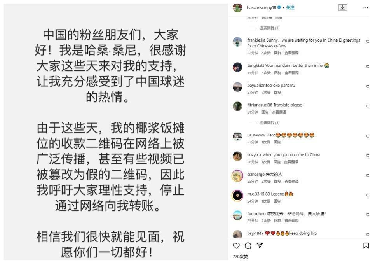Click the Chinese text post image

[116, 132]
